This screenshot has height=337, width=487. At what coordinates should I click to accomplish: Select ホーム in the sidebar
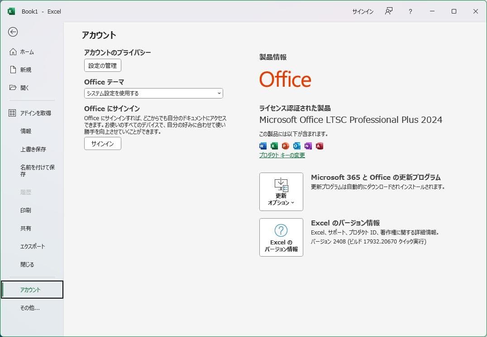click(27, 51)
